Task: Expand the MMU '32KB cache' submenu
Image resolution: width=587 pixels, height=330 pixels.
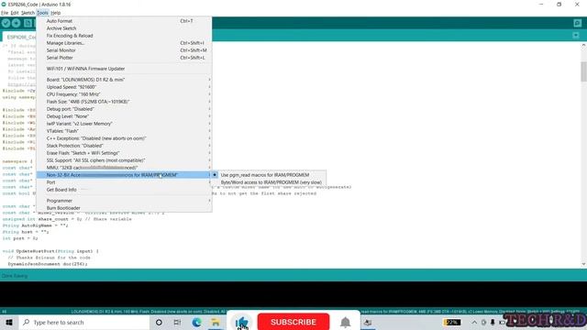Action: 125,168
